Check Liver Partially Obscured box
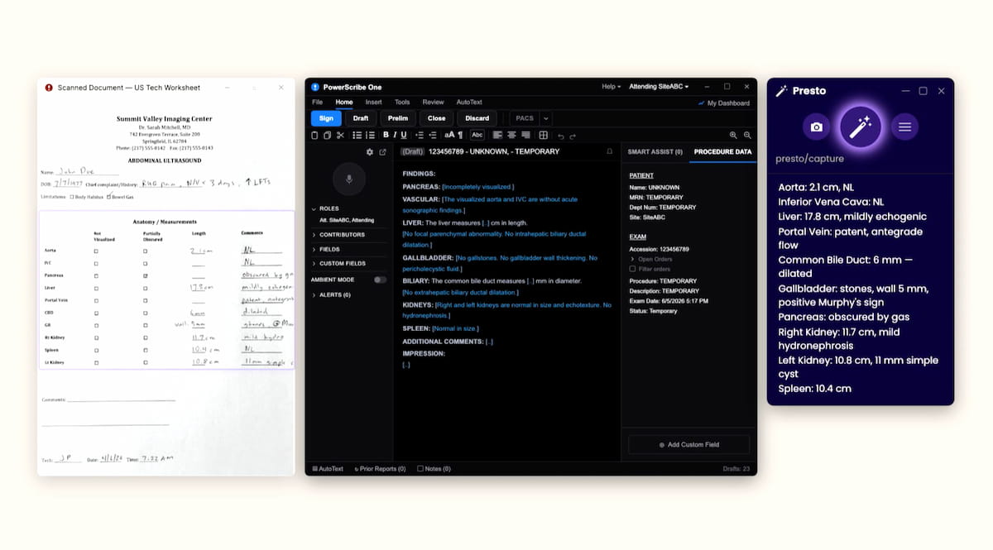This screenshot has width=993, height=550. pyautogui.click(x=146, y=288)
